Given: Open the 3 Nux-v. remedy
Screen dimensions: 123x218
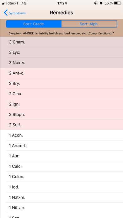Looking at the screenshot, I should pos(61,63).
